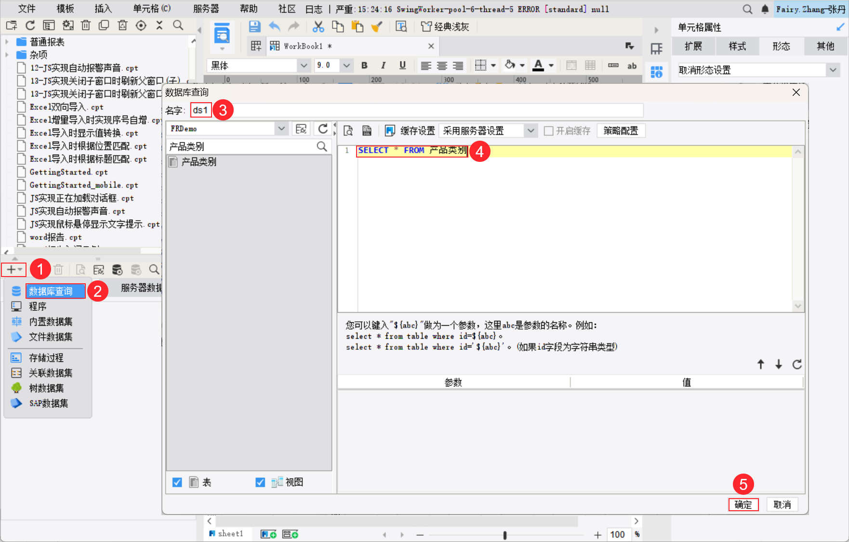The width and height of the screenshot is (849, 542).
Task: Search tables with the magnifier icon
Action: (322, 146)
